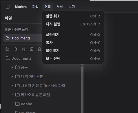Expand the 내 데이터 원본 folder chevron

click(x=12, y=76)
